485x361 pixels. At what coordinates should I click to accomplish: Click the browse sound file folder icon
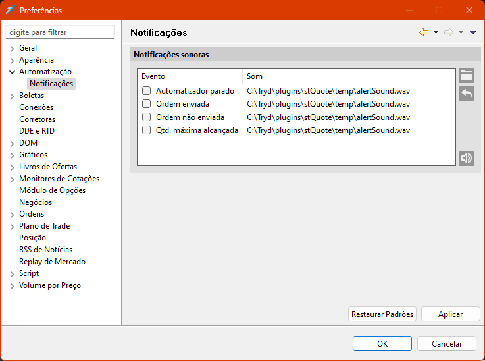(x=467, y=76)
